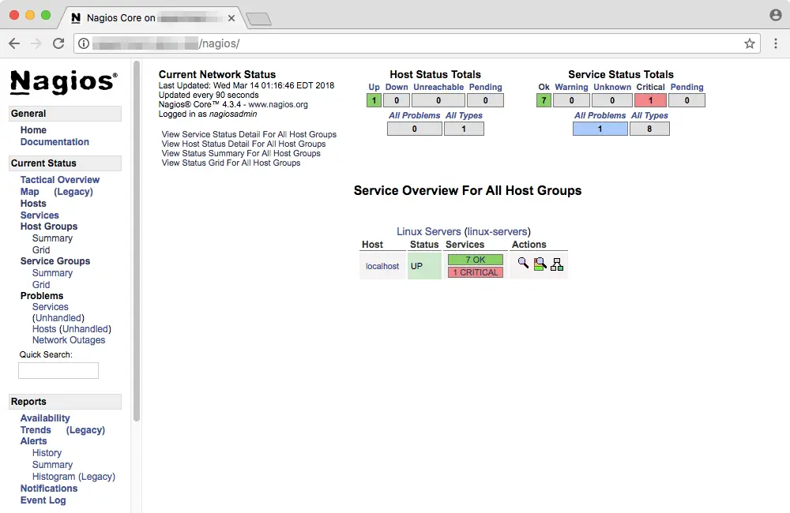Click the green service Ok count 7

pyautogui.click(x=544, y=100)
